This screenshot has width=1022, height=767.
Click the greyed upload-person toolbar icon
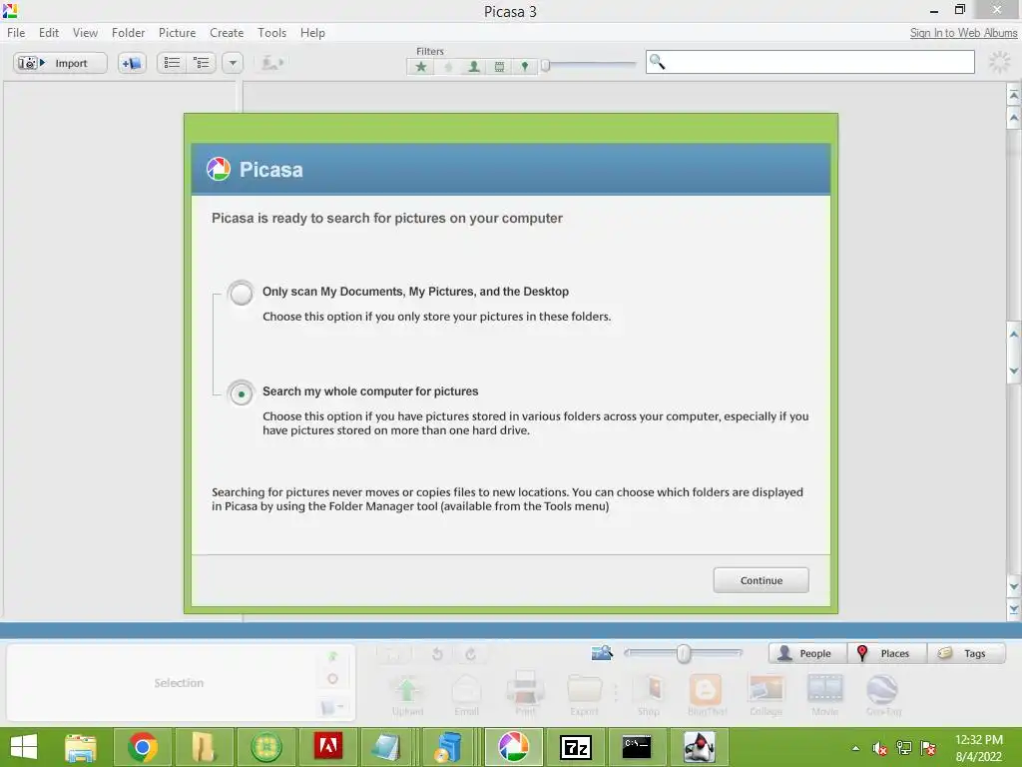pos(271,63)
